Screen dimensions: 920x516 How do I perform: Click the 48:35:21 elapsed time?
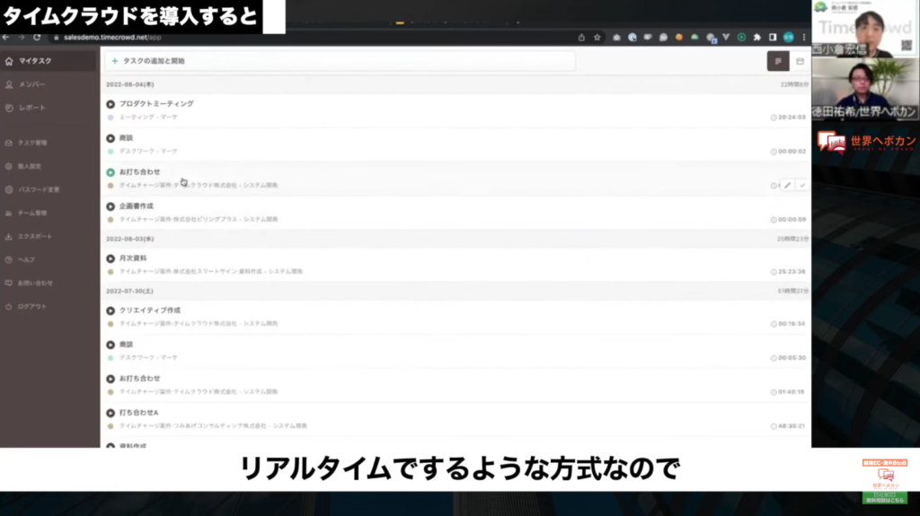pyautogui.click(x=792, y=426)
